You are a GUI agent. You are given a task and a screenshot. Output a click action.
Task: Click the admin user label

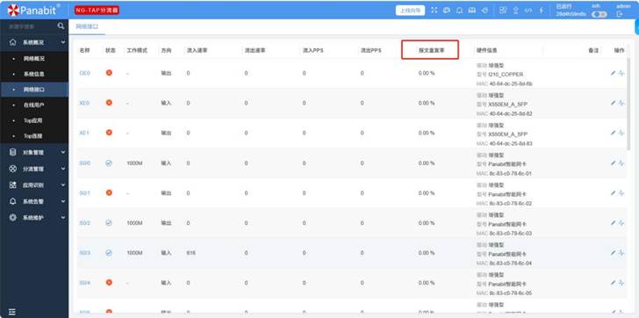(623, 6)
